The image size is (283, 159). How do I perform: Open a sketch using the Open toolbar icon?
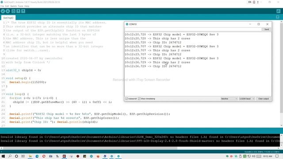point(18,11)
